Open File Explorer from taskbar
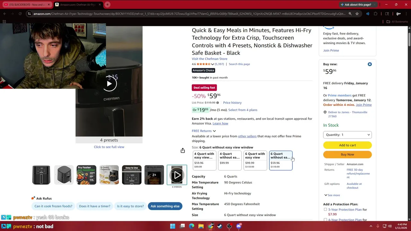 (201, 226)
